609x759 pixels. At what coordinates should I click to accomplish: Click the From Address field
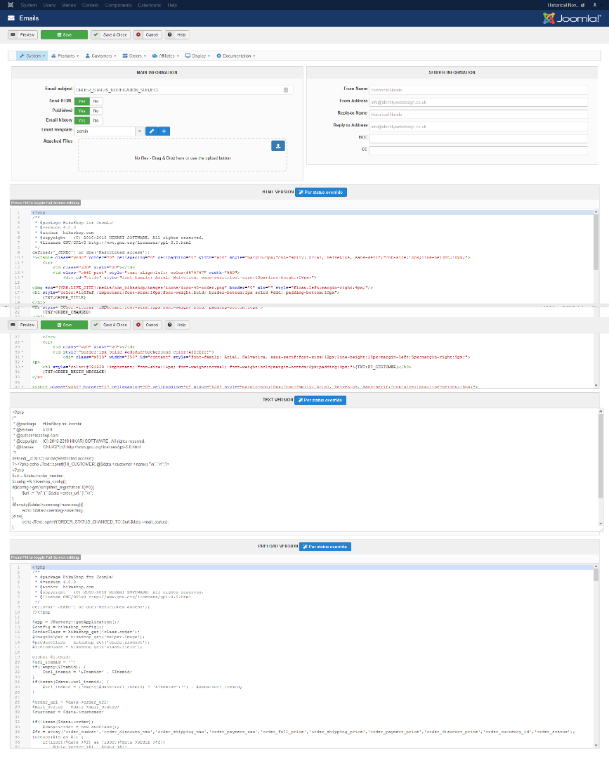(478, 102)
